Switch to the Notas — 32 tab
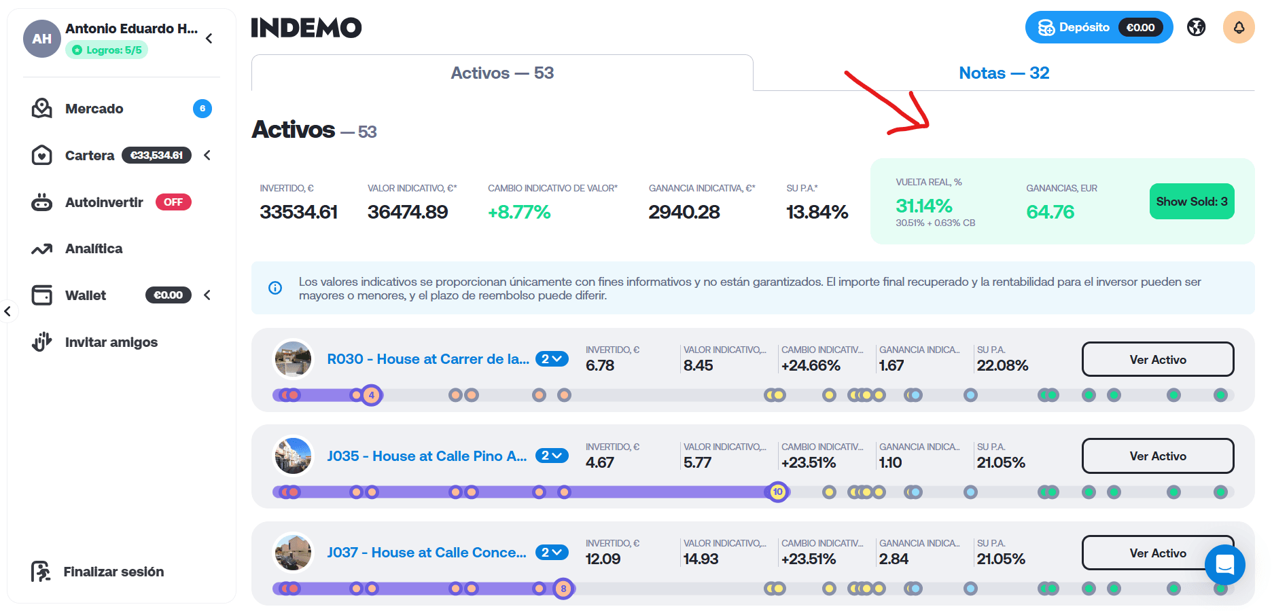1272x611 pixels. [x=1004, y=73]
